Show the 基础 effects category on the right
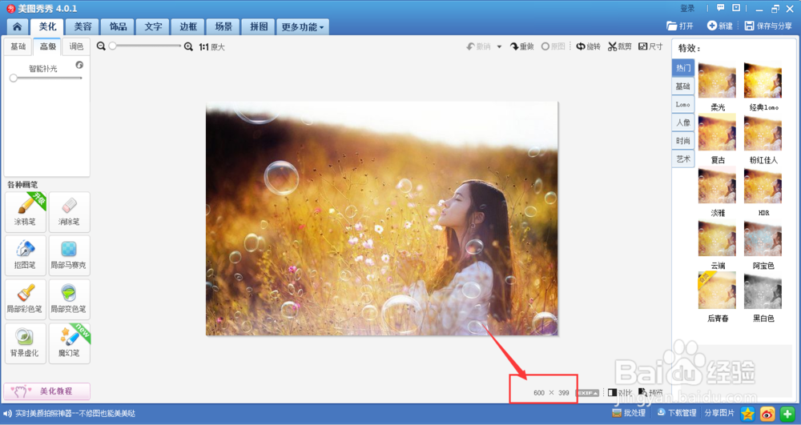The width and height of the screenshot is (801, 425). click(x=683, y=86)
